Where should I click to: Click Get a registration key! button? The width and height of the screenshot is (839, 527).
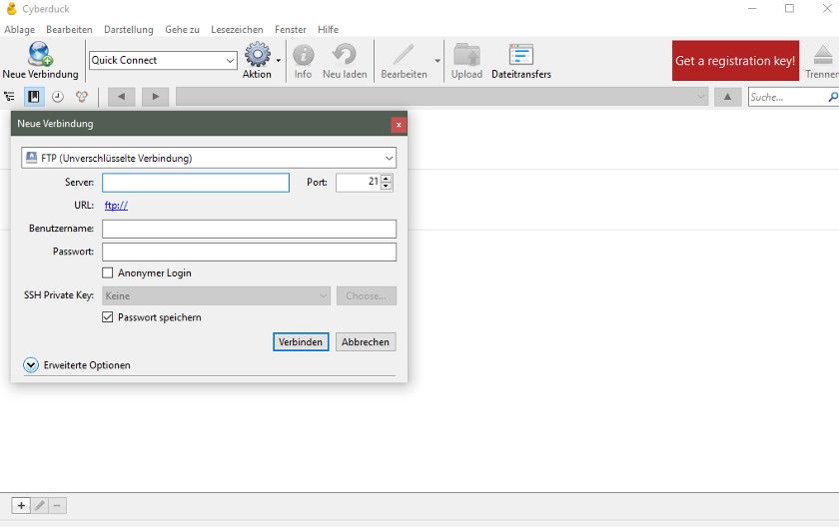point(735,61)
